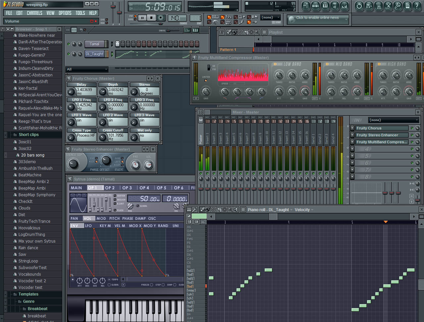The width and height of the screenshot is (424, 322).
Task: Open the CHANNELS menu
Action: [x=34, y=13]
